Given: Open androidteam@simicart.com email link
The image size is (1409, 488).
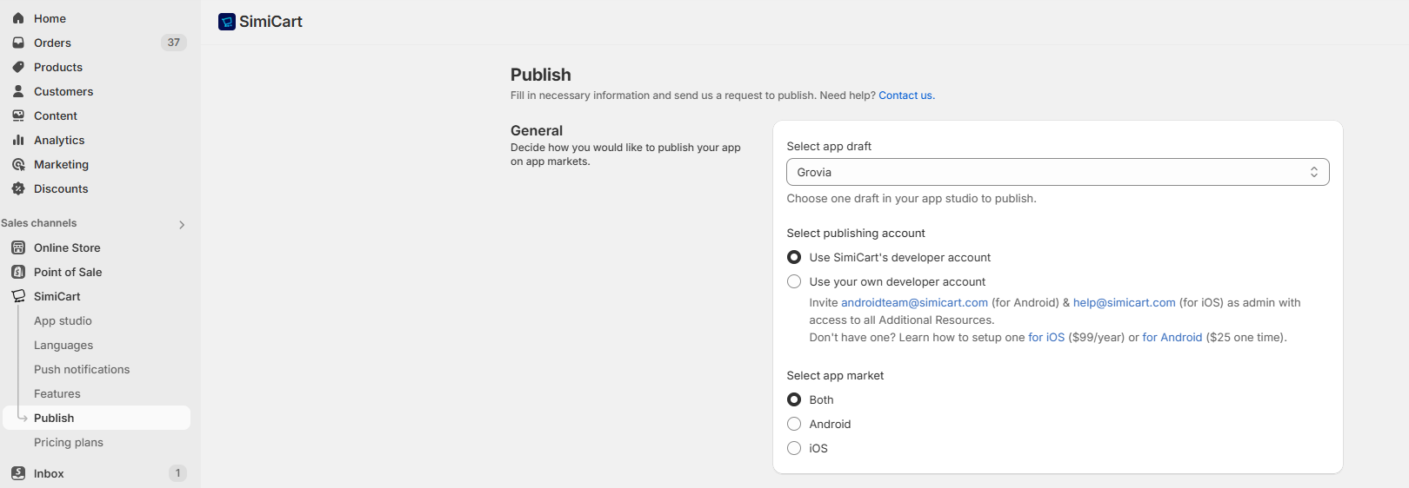Looking at the screenshot, I should tap(914, 302).
